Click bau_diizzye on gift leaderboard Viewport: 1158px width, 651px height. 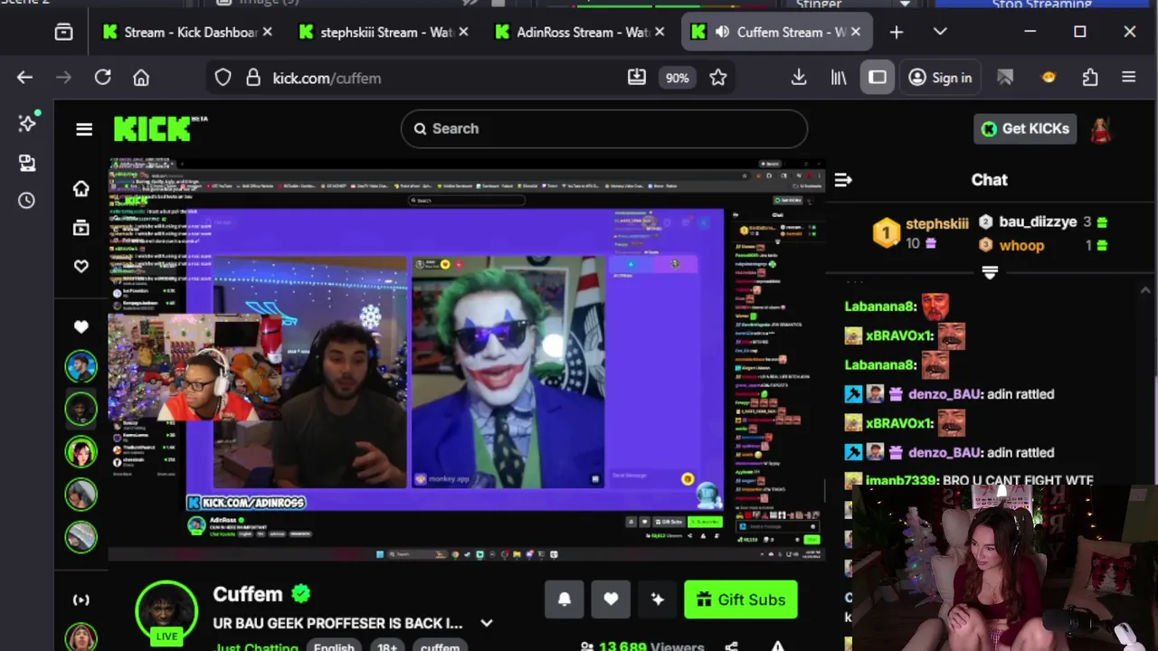1038,222
